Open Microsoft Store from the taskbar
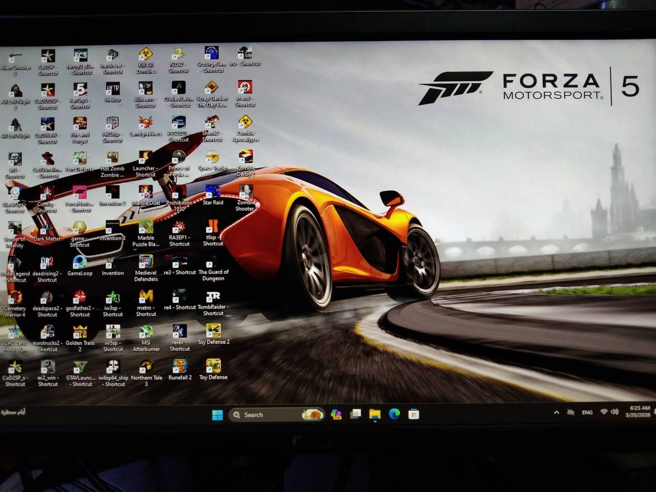The height and width of the screenshot is (492, 656). [x=414, y=414]
